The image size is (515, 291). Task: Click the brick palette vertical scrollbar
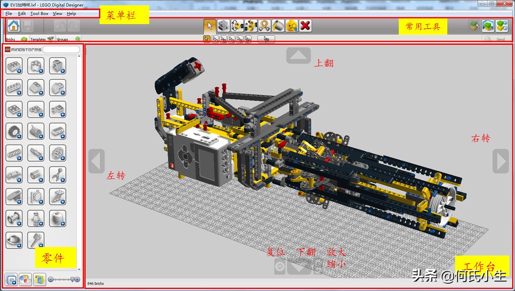(79, 163)
